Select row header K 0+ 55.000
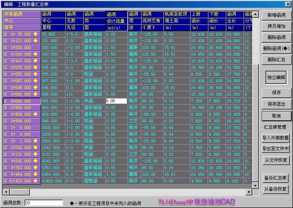Image resolution: width=293 pixels, height=208 pixels. [22, 34]
